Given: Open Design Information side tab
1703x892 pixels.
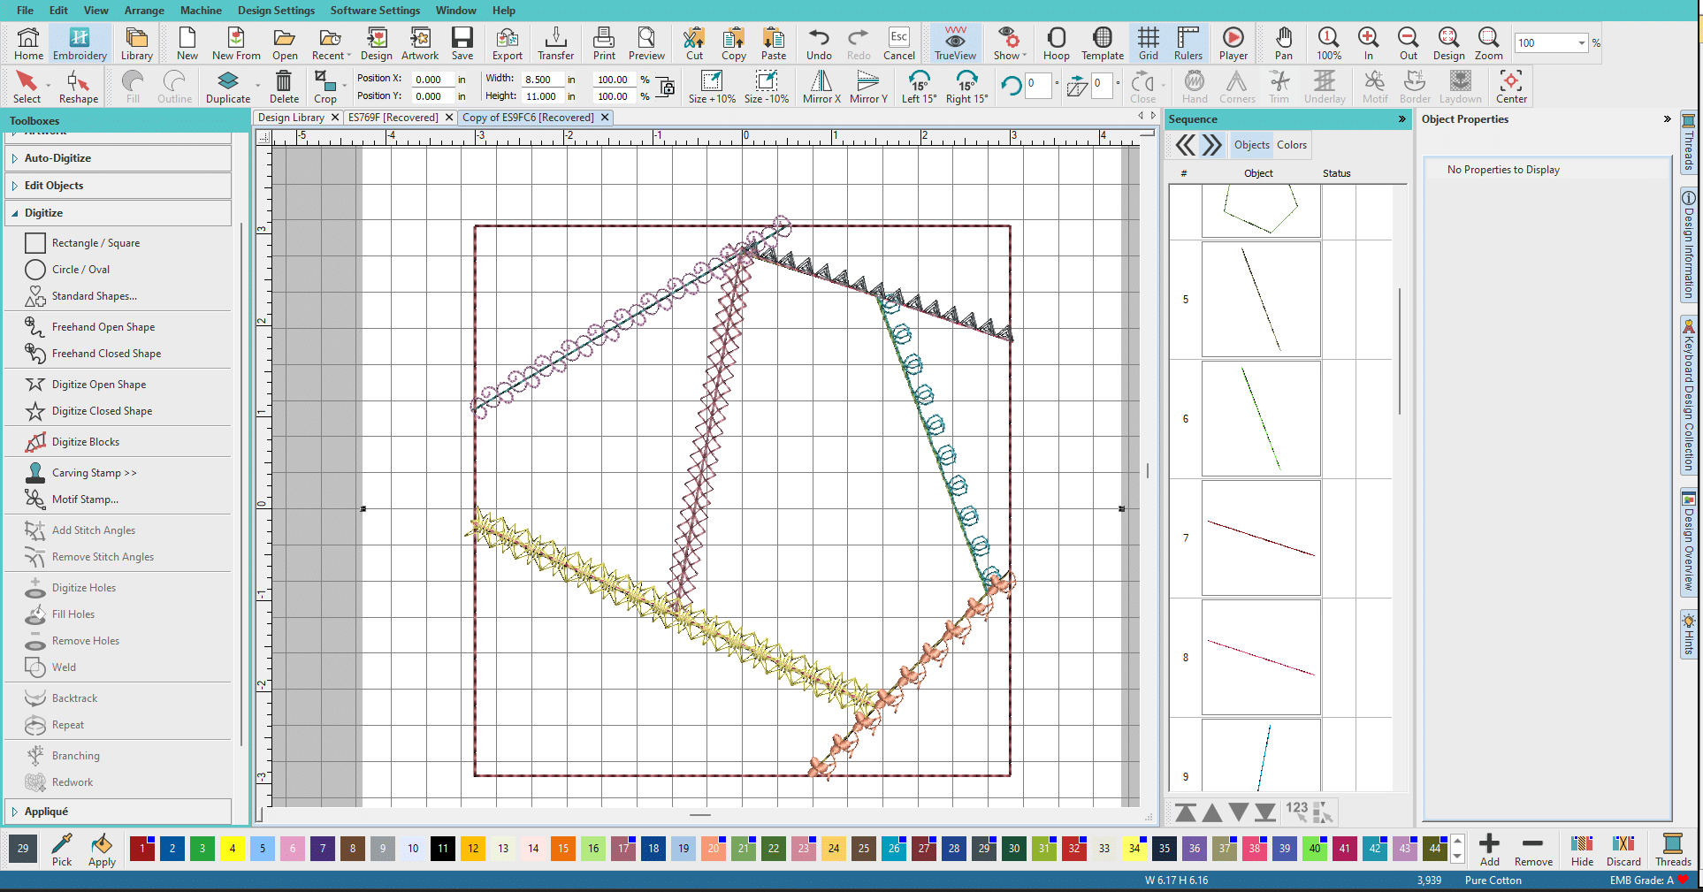Looking at the screenshot, I should tap(1688, 246).
